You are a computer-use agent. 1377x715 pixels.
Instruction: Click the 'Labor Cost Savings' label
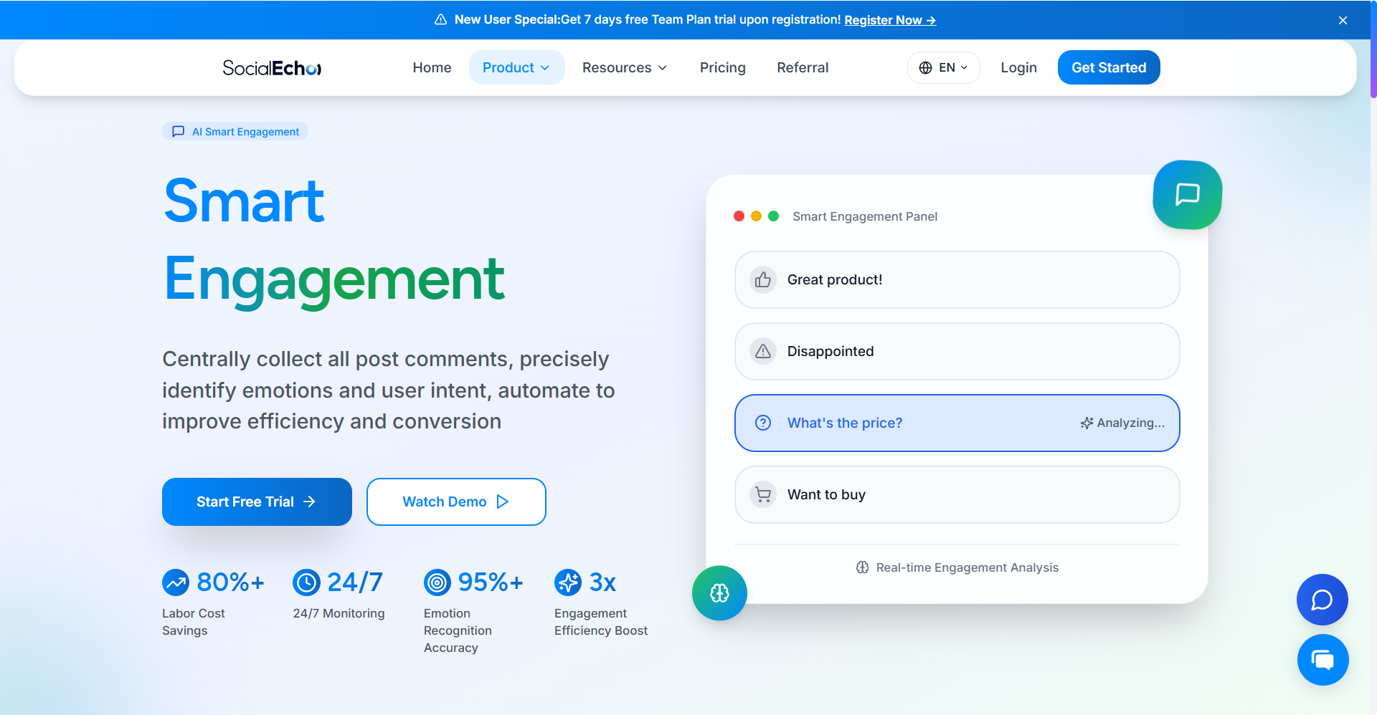(x=194, y=622)
